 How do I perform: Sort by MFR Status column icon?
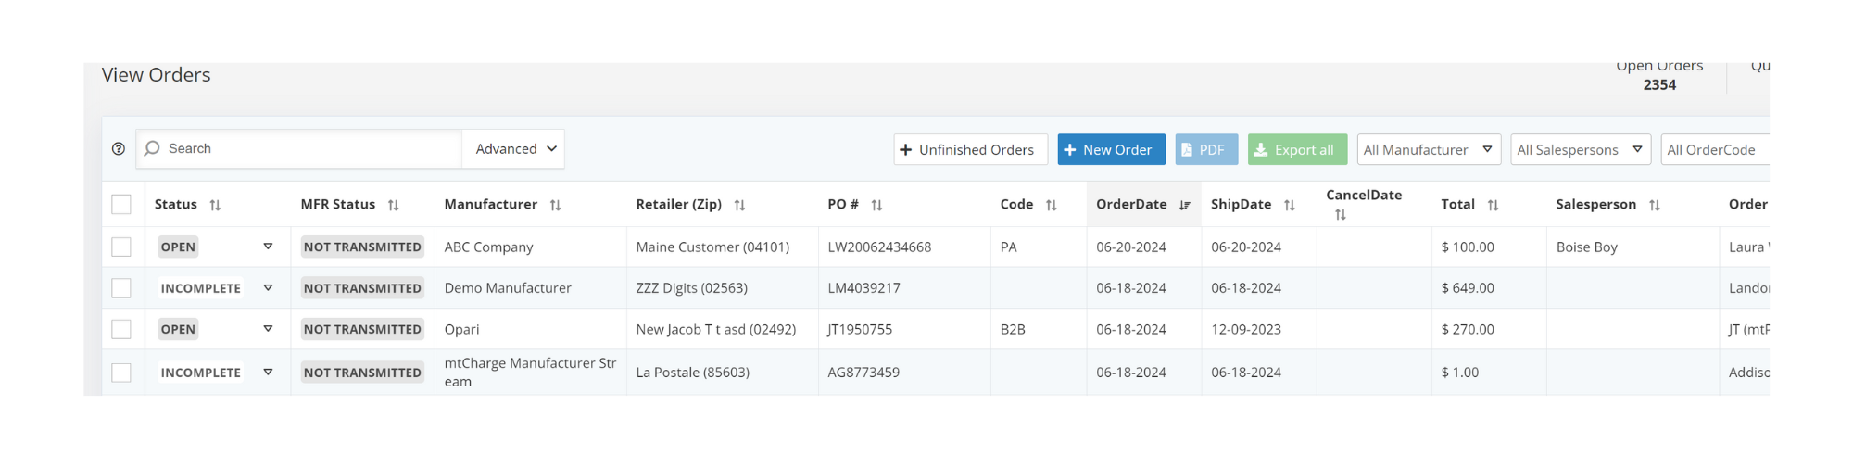click(x=393, y=205)
